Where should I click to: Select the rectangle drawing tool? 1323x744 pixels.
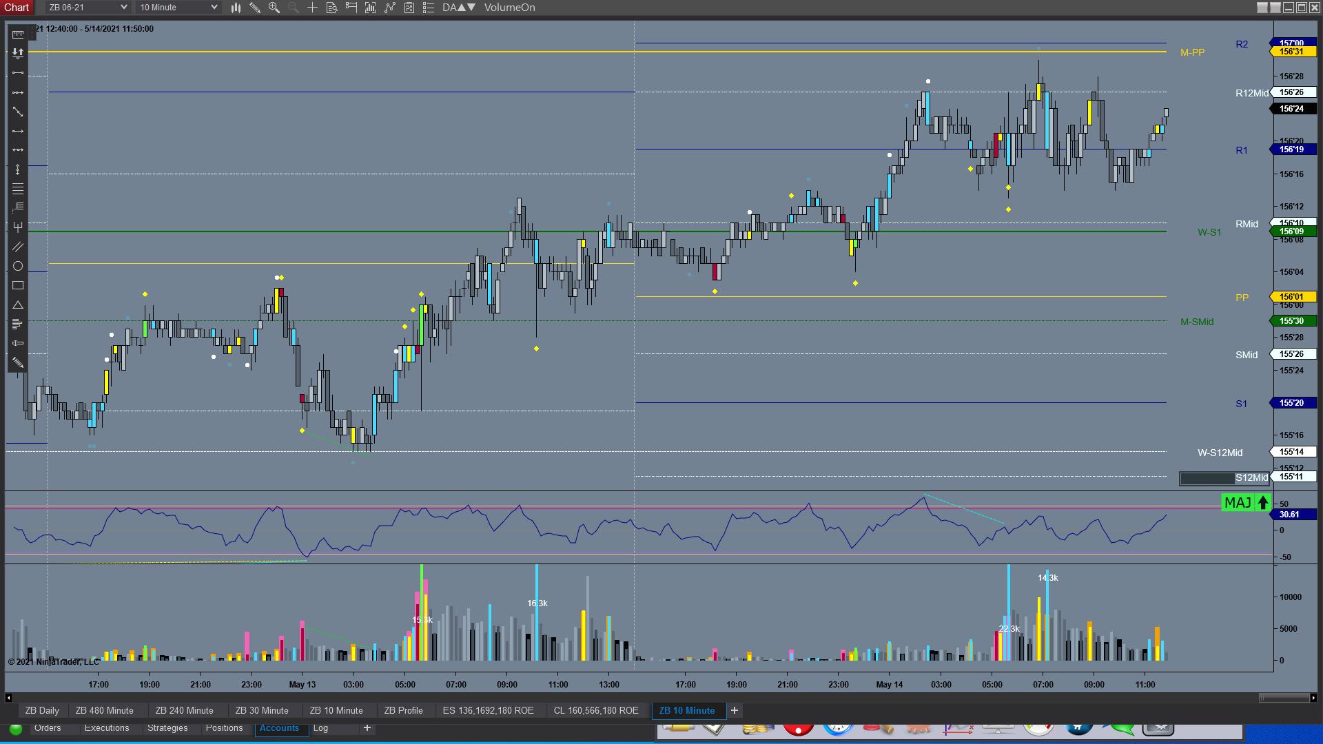click(x=18, y=285)
